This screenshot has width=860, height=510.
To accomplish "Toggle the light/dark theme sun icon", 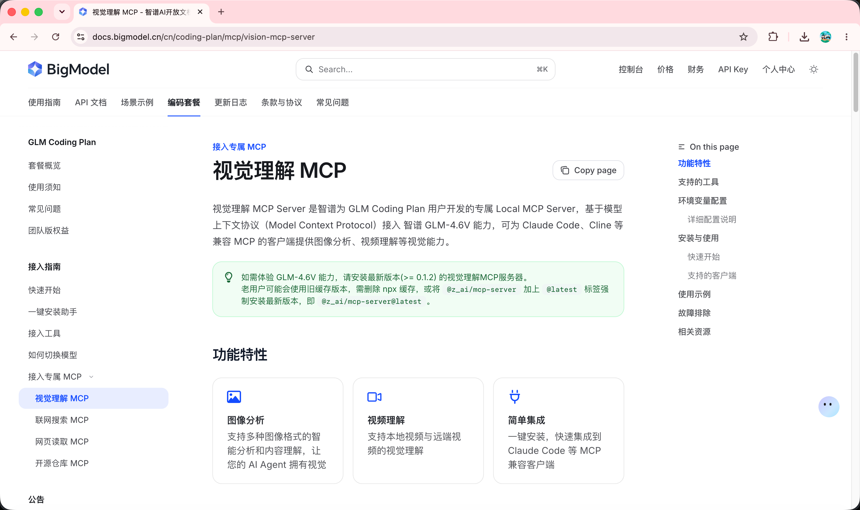I will 813,69.
